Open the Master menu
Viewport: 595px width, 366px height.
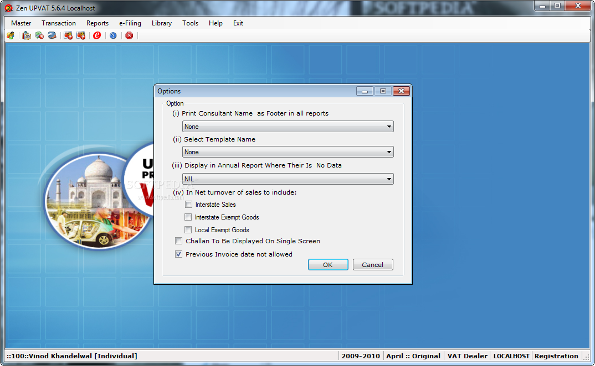pyautogui.click(x=21, y=23)
